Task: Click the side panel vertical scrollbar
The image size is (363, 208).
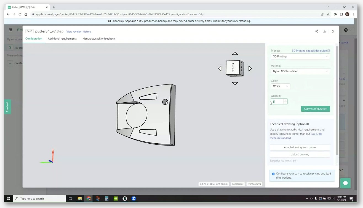Action: click(x=337, y=100)
